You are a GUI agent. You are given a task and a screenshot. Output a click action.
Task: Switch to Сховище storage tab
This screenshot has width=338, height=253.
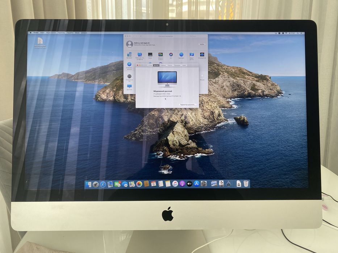[x=163, y=65]
